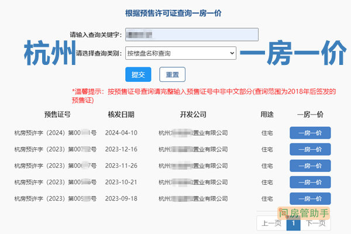
Task: Open 一房一价 for the 2023-11-26 row
Action: pos(310,166)
